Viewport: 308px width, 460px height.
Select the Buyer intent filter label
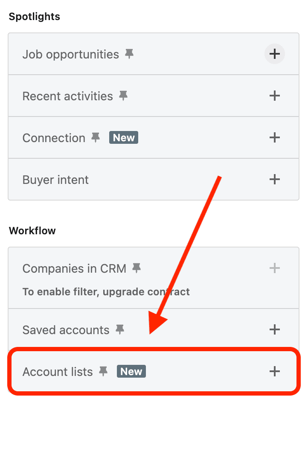55,180
